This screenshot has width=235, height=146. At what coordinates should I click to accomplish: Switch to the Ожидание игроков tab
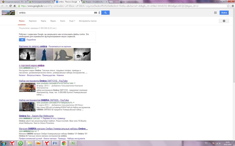pyautogui.click(x=14, y=2)
